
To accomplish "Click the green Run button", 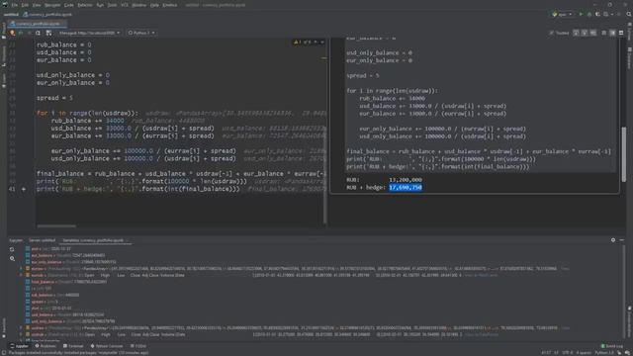I will pos(581,14).
